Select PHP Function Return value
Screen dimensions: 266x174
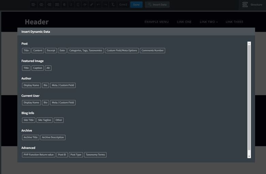point(39,155)
